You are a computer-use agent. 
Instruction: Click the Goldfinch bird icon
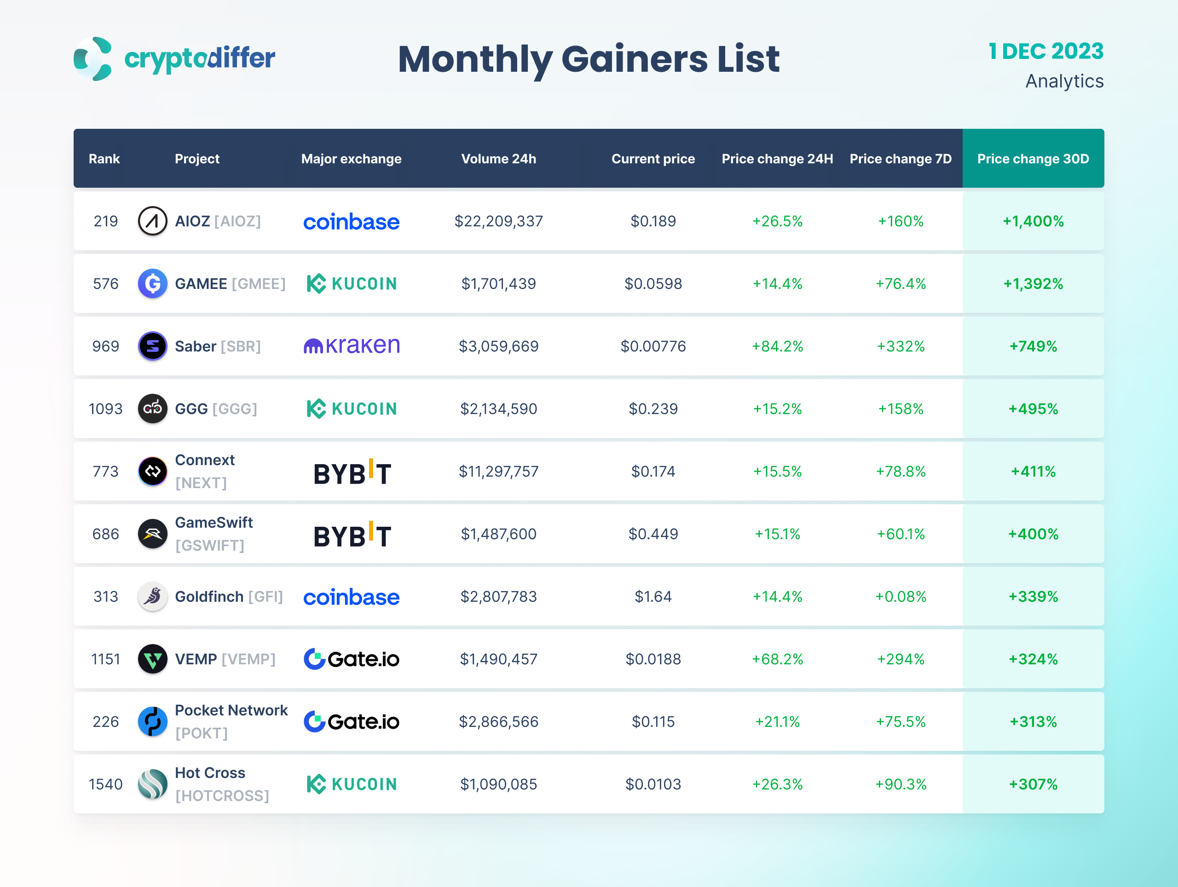click(152, 596)
